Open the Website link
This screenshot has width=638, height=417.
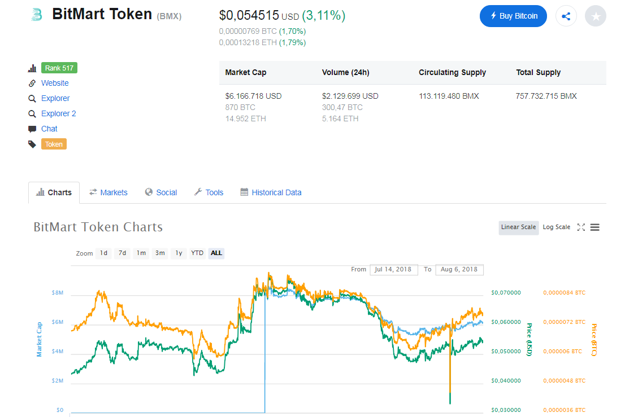[x=55, y=83]
